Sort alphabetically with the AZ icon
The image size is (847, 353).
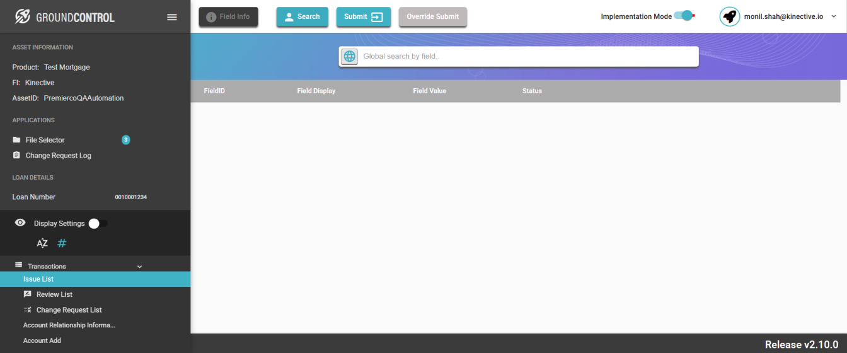tap(42, 243)
